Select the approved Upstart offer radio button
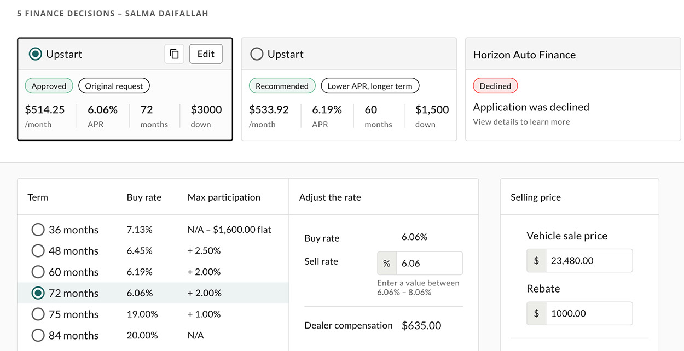This screenshot has height=351, width=684. coord(36,54)
